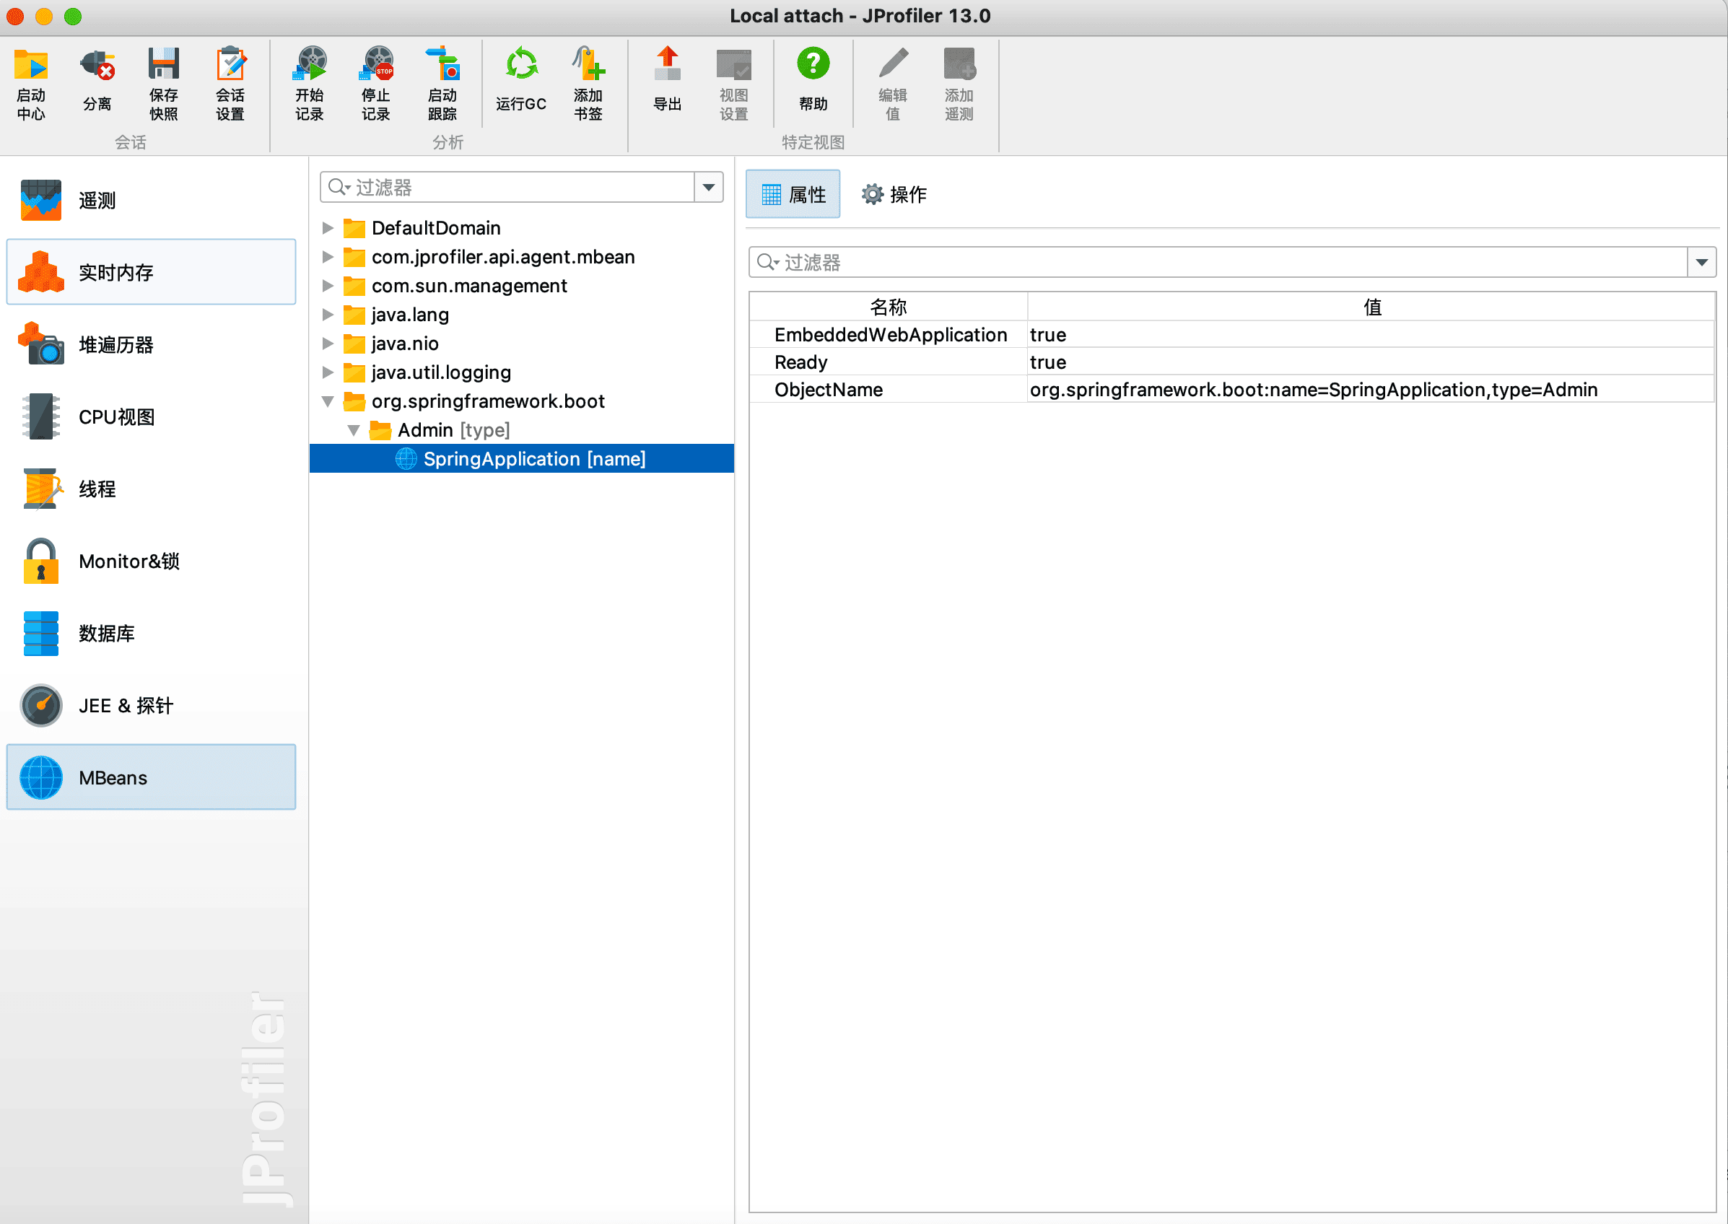This screenshot has width=1728, height=1224.
Task: Click the Start Recording icon
Action: click(x=310, y=65)
